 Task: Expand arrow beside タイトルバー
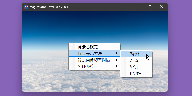[x=117, y=66]
